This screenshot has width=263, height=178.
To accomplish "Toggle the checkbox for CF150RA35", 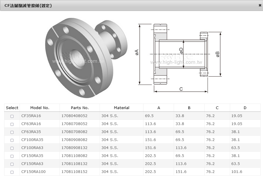I will point(12,156).
